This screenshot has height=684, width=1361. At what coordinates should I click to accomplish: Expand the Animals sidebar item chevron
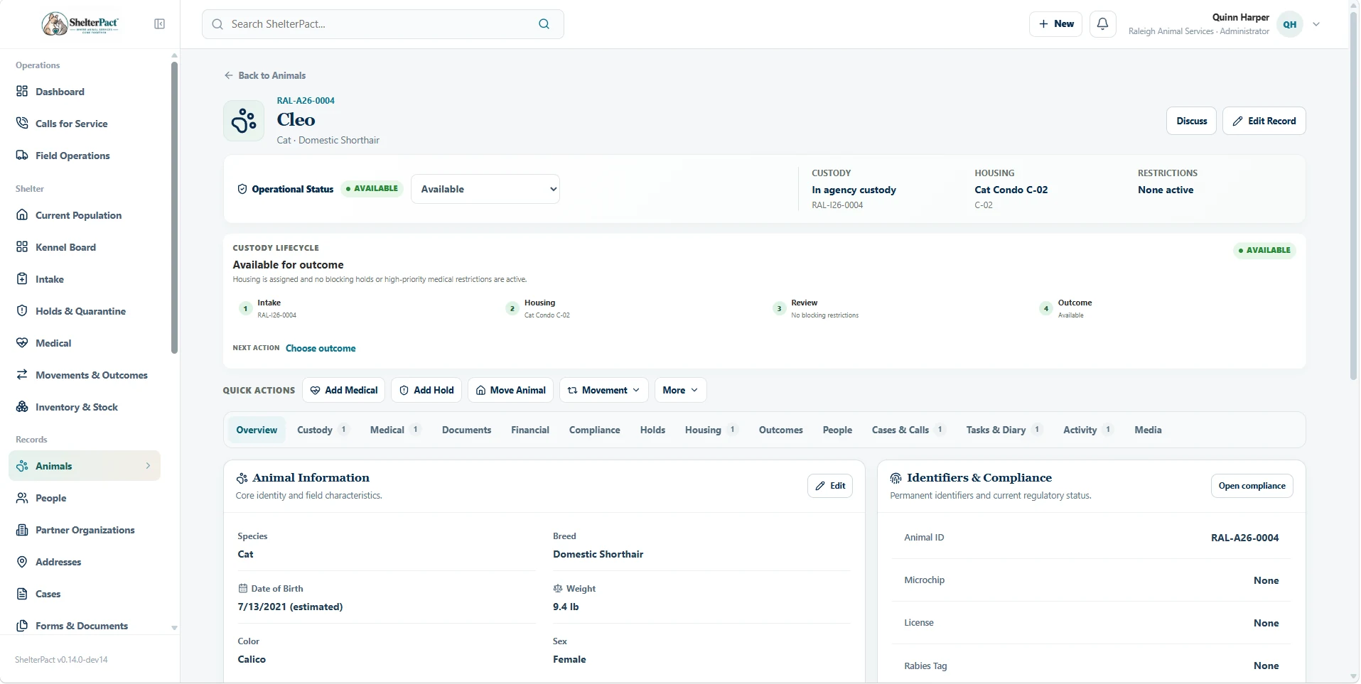[148, 466]
